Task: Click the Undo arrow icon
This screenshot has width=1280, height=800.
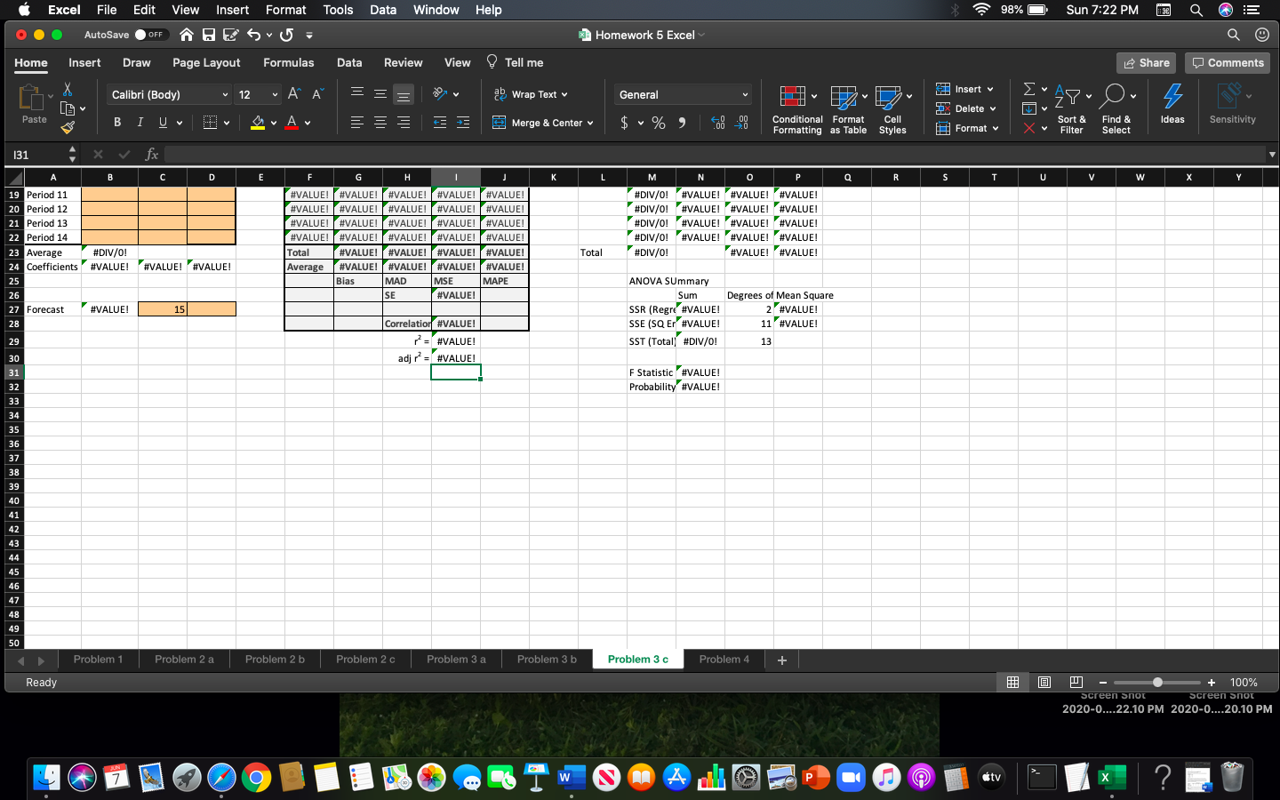Action: tap(254, 35)
